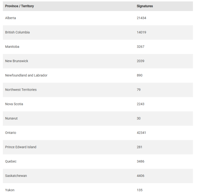This screenshot has width=197, height=196.
Task: Click the Prince Edward Island row label
Action: [x=21, y=147]
